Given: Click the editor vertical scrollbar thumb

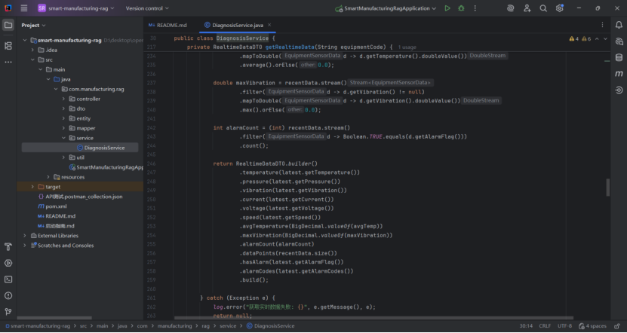Looking at the screenshot, I should click(608, 188).
